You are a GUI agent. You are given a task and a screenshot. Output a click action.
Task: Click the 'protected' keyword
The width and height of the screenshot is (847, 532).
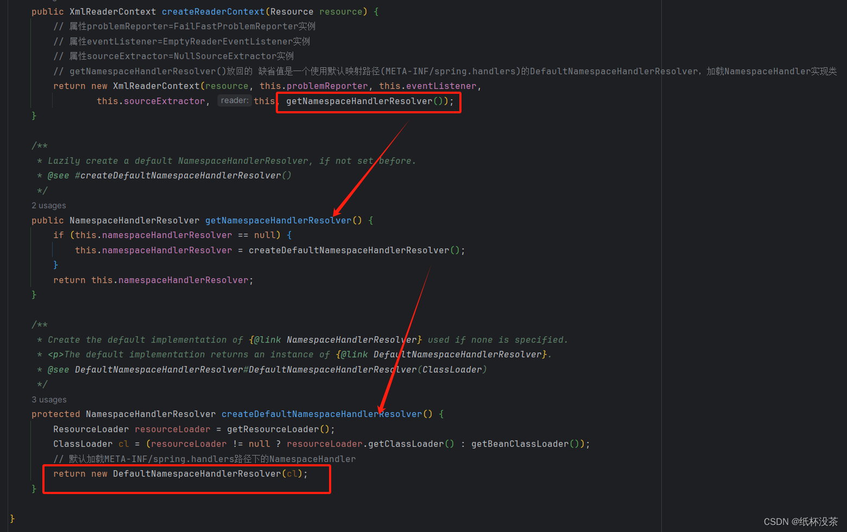coord(55,414)
